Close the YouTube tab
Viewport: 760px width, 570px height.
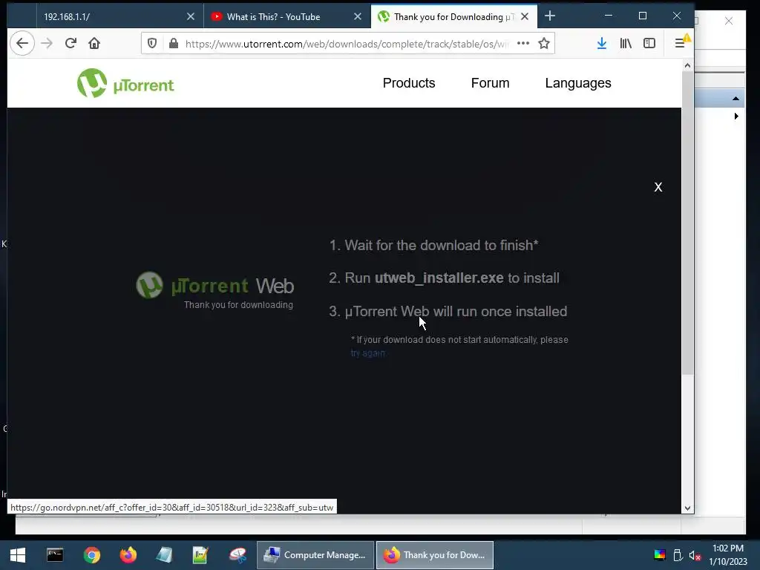coord(358,16)
